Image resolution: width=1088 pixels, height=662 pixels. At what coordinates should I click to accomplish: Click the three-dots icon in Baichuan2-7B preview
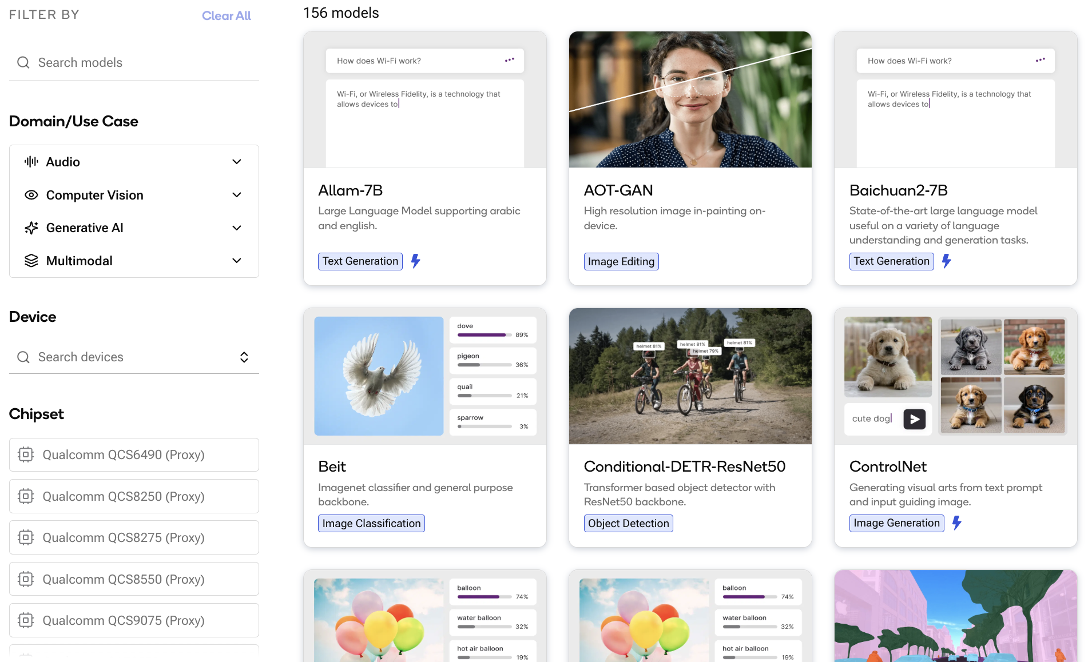pyautogui.click(x=1040, y=60)
